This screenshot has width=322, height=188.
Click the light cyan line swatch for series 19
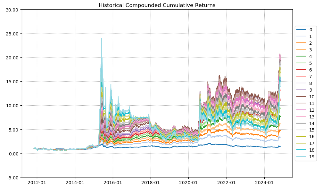(301, 157)
